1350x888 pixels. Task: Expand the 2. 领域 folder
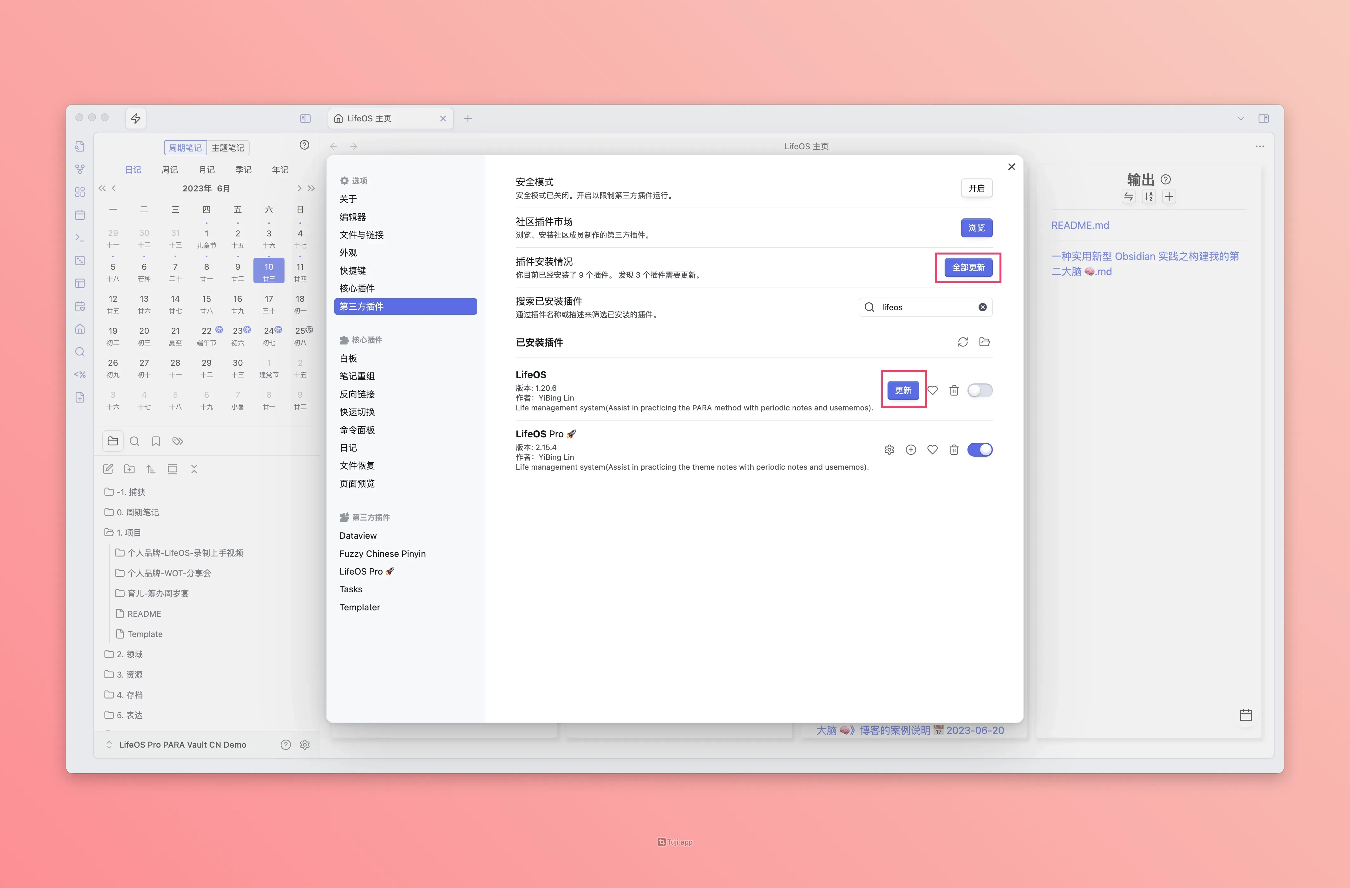click(x=129, y=654)
